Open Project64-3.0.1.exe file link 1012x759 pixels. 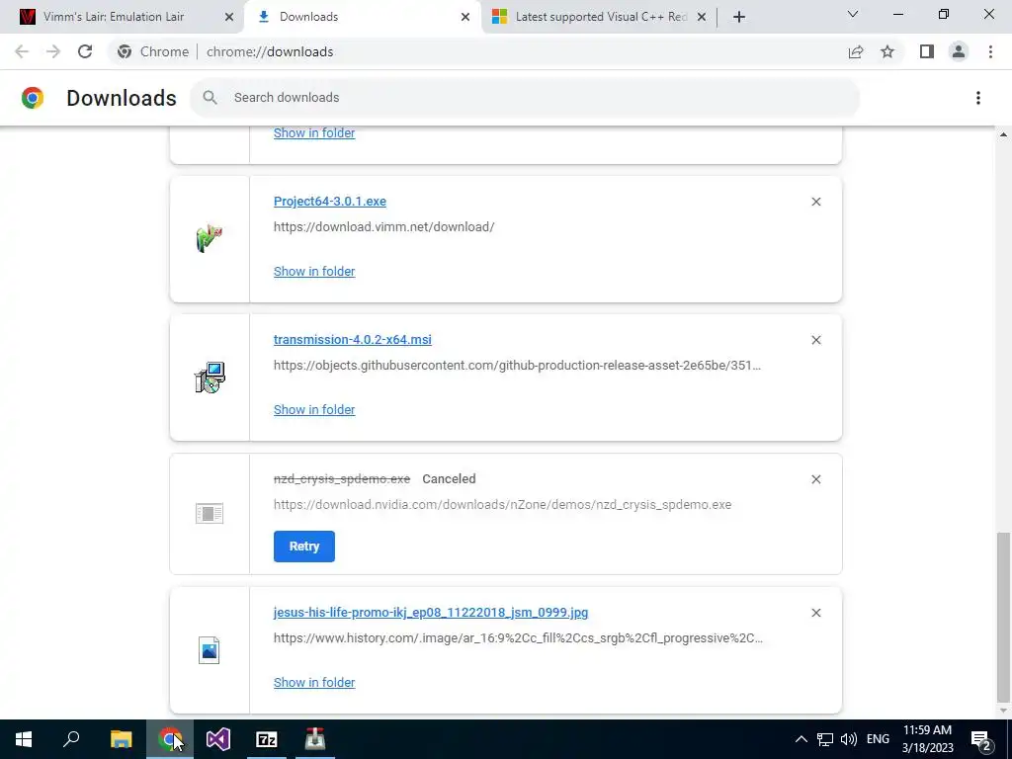click(330, 202)
